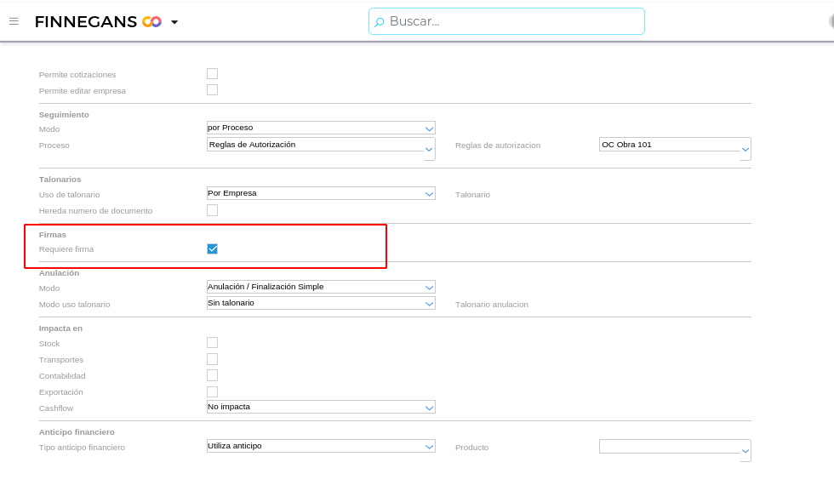Open Cashflow dropdown showing No impacta
The width and height of the screenshot is (834, 491).
click(321, 407)
